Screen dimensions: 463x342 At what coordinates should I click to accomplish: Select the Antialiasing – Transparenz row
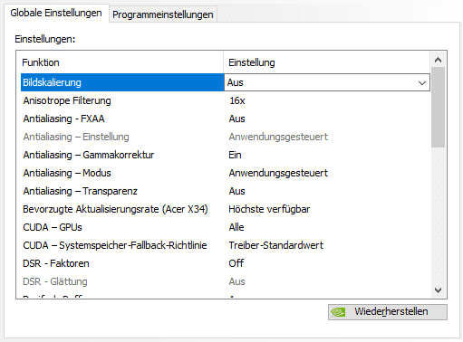[226, 191]
